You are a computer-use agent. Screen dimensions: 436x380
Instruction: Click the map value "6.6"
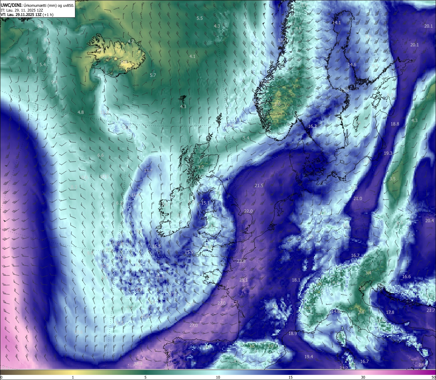pyautogui.click(x=100, y=155)
